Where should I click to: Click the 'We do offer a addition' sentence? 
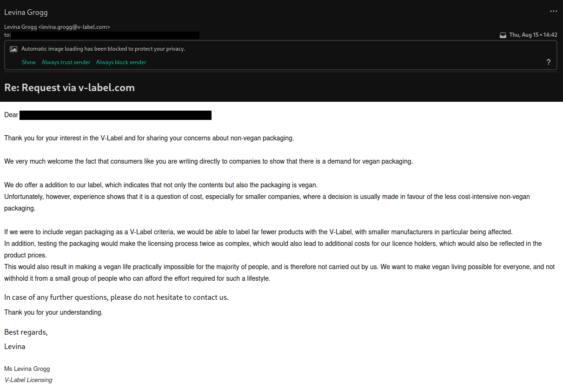(x=161, y=185)
